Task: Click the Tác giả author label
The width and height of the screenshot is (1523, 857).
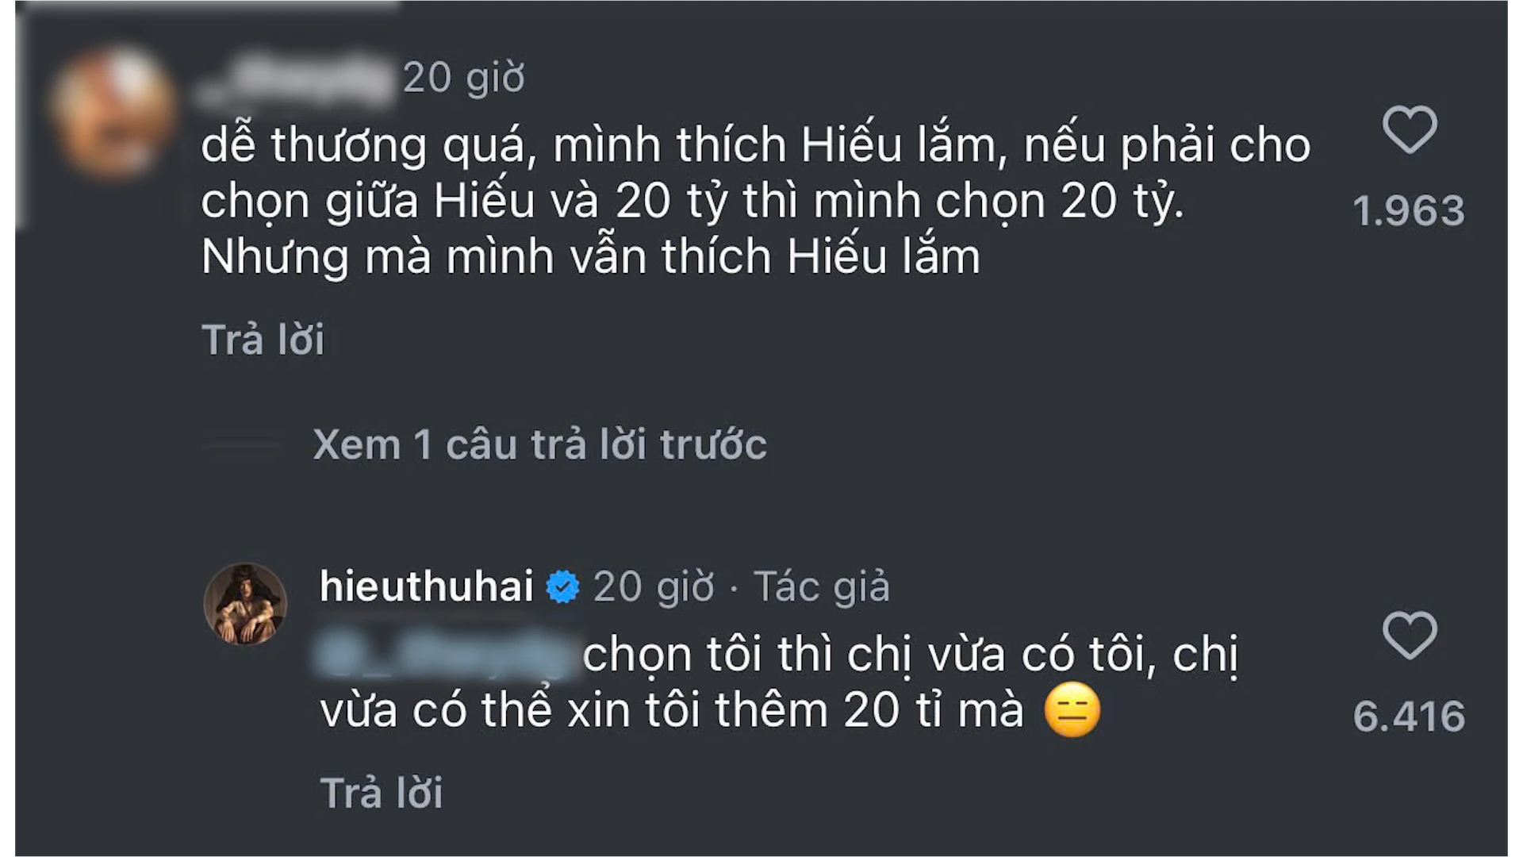Action: pyautogui.click(x=822, y=587)
